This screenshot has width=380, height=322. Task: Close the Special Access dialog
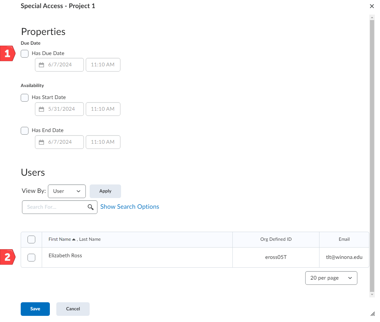point(372,6)
